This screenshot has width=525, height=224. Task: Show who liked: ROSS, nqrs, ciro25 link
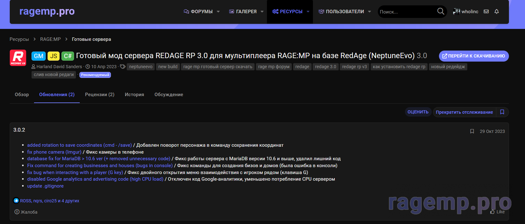pos(50,201)
